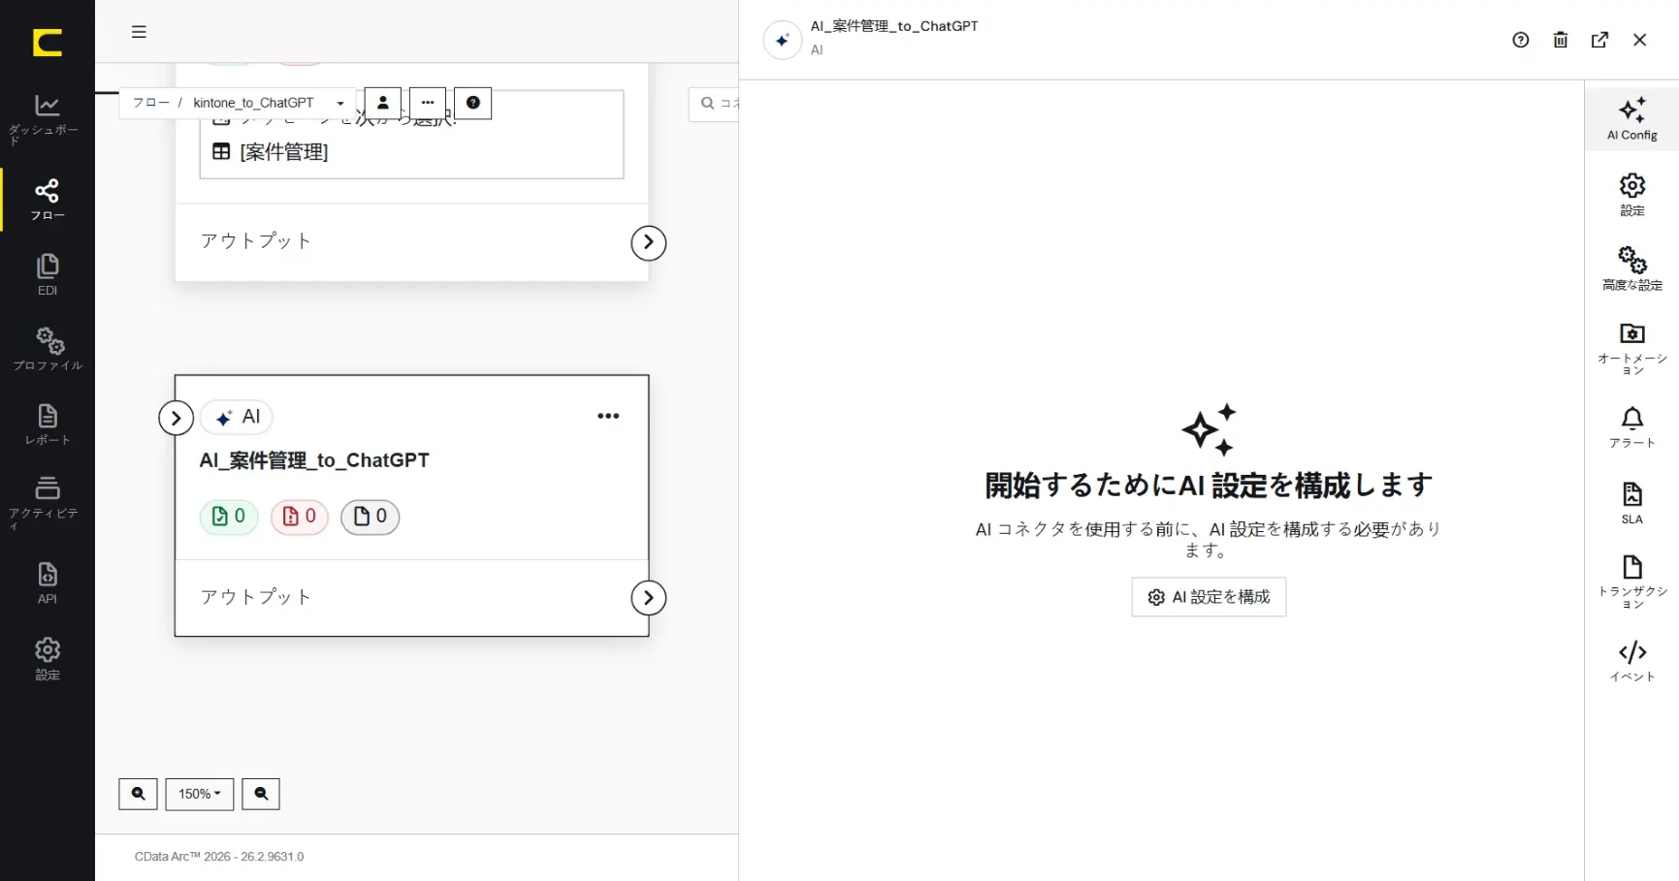This screenshot has width=1679, height=881.
Task: Open the Flow sidebar section
Action: 47,200
